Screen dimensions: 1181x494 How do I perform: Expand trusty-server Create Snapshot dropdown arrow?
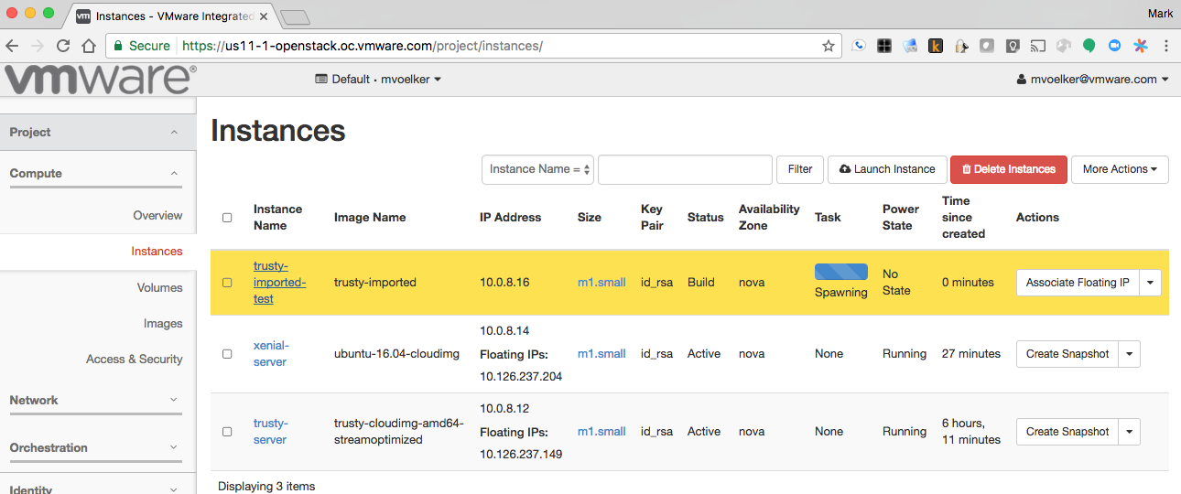1130,432
